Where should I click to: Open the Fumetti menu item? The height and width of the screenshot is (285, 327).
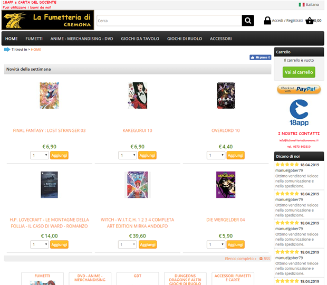pyautogui.click(x=34, y=39)
